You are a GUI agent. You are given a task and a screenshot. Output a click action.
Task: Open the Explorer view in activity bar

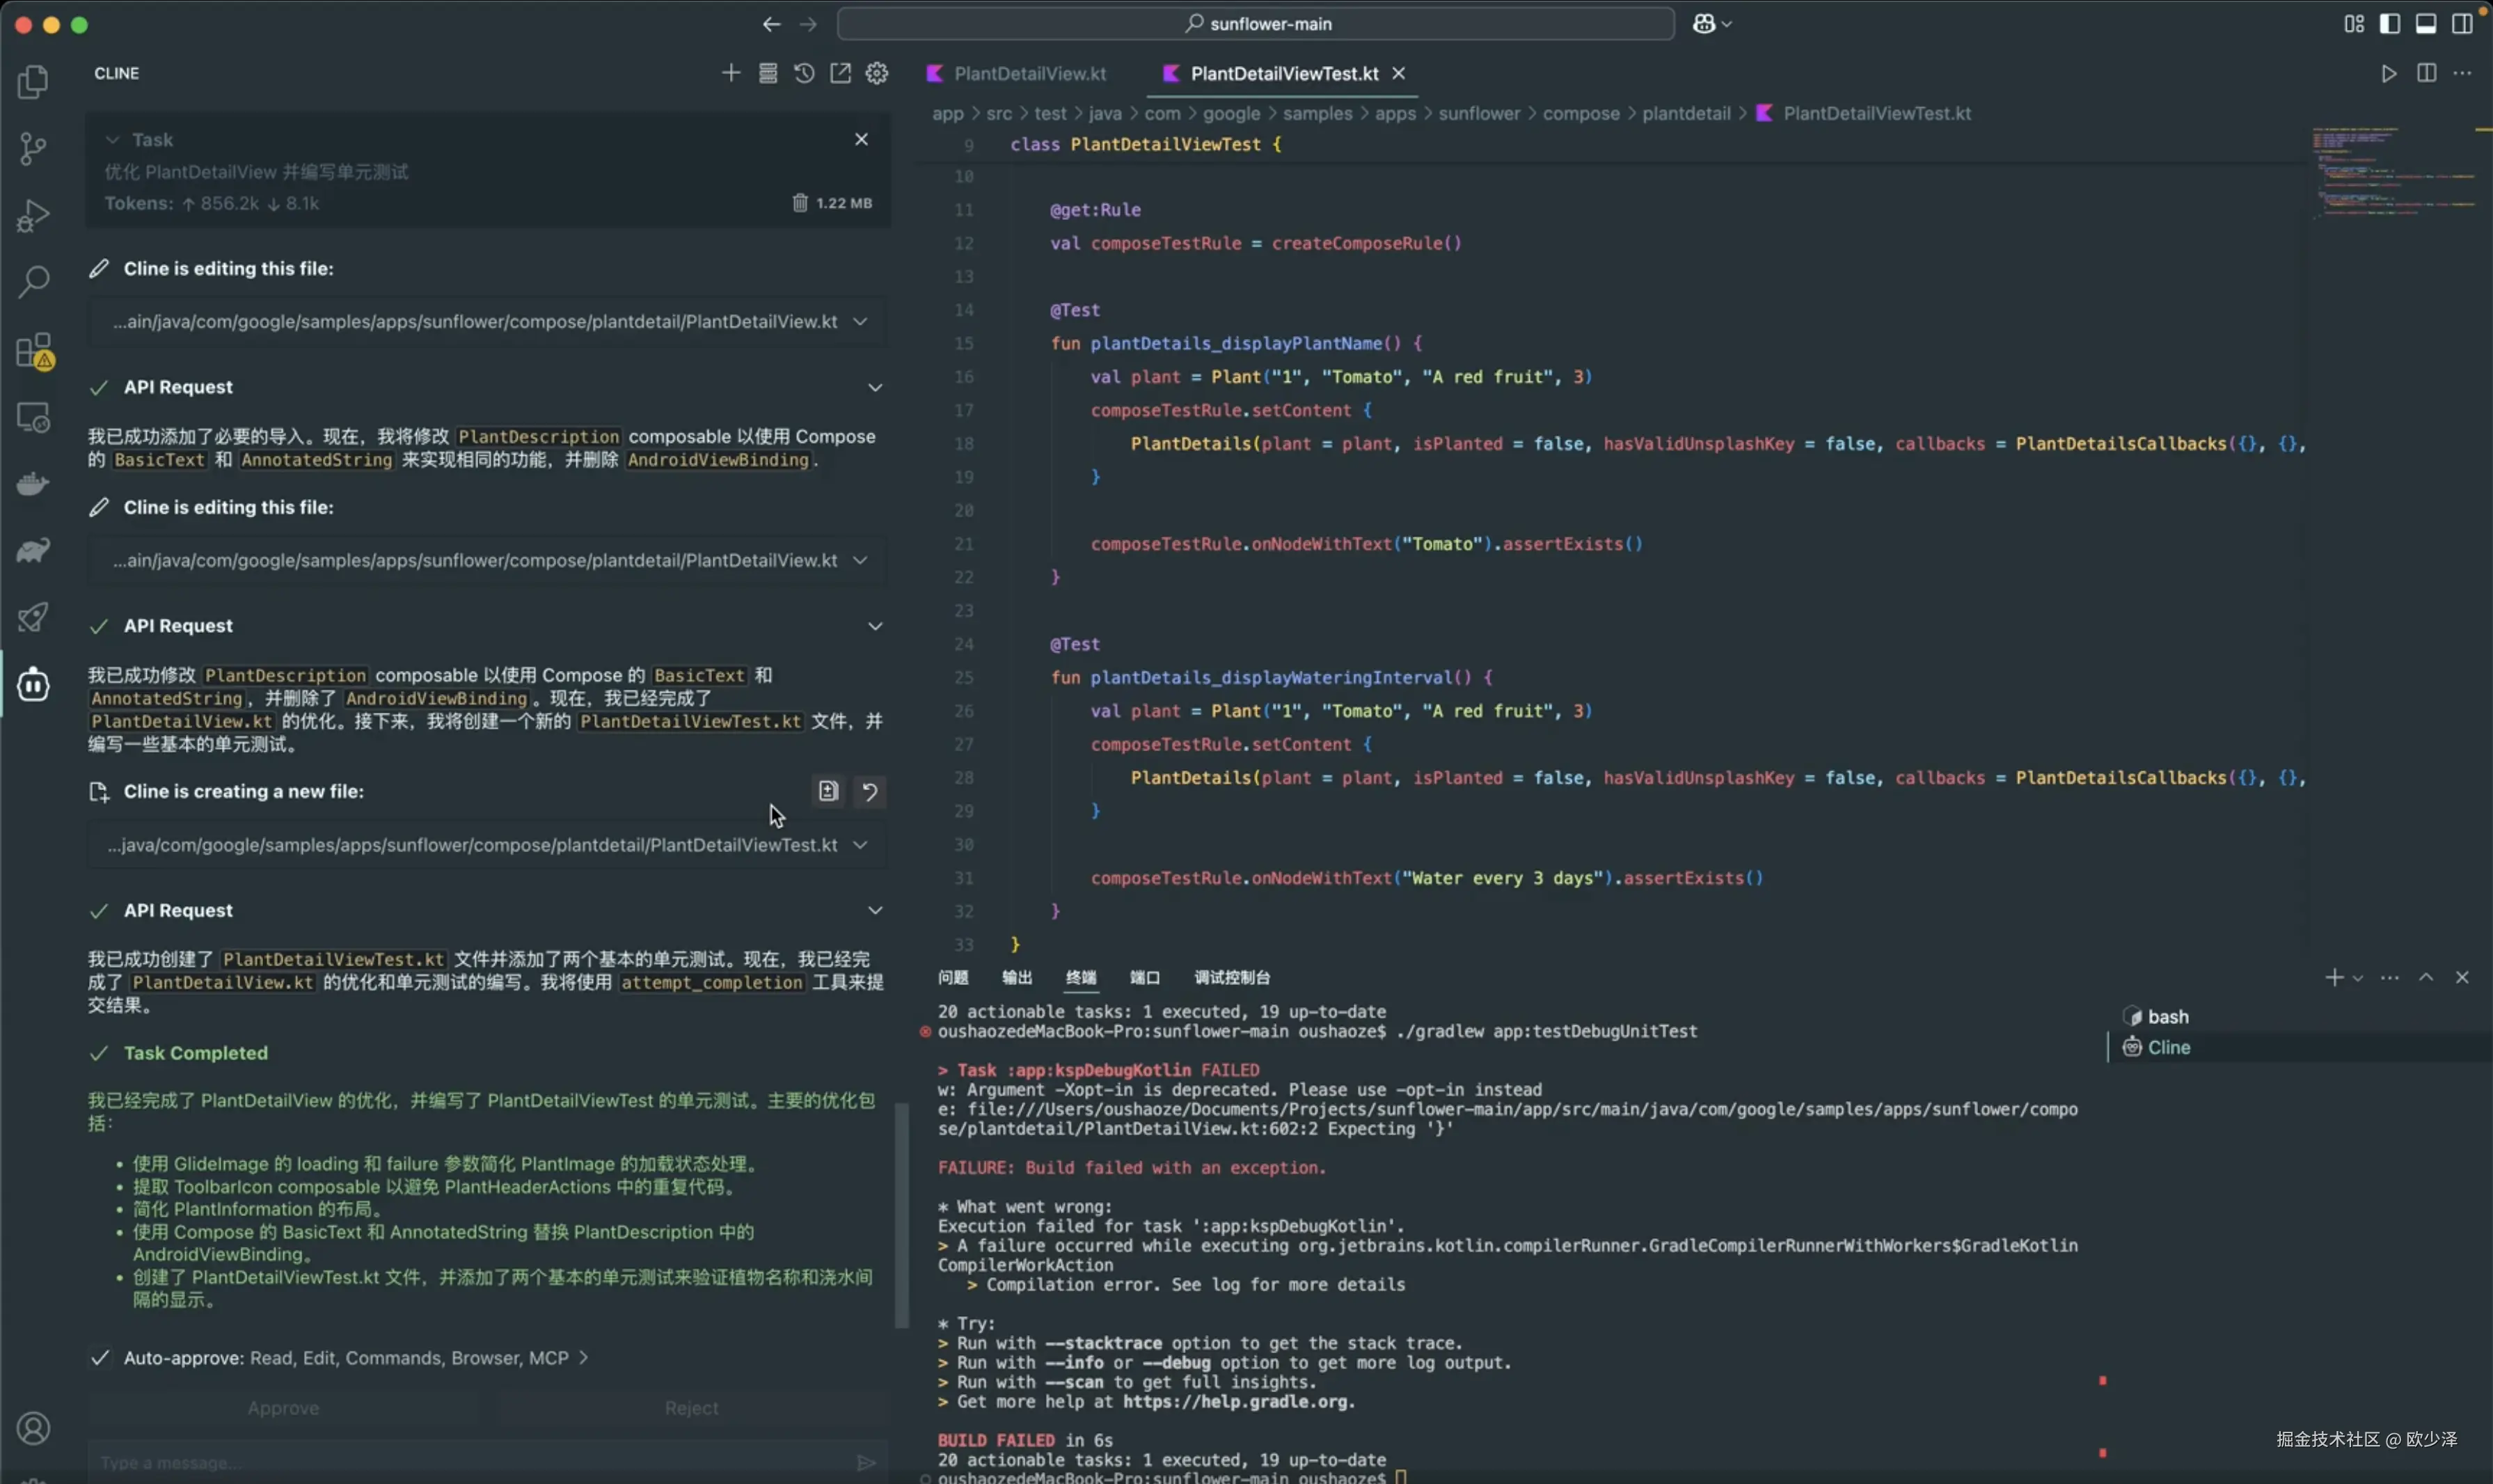point(33,82)
